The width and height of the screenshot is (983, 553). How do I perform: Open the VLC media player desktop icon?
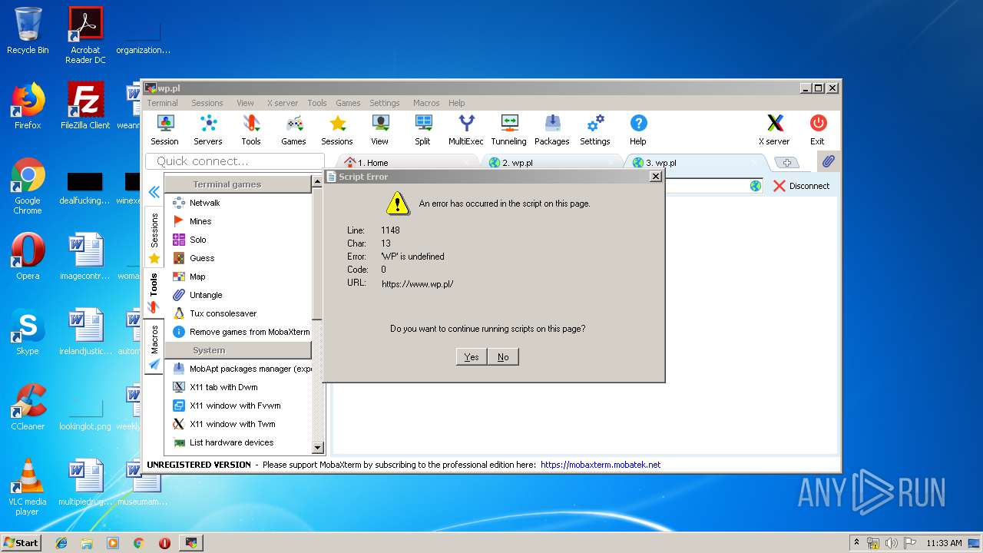[28, 487]
